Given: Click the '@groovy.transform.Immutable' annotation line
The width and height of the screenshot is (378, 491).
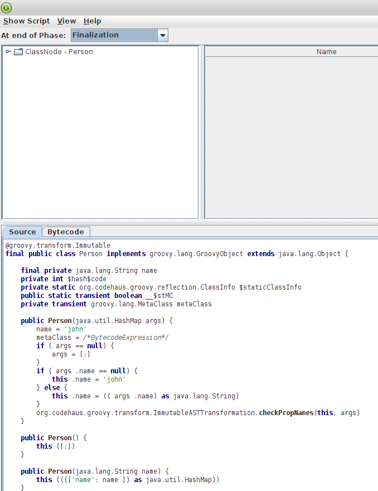Looking at the screenshot, I should click(57, 245).
